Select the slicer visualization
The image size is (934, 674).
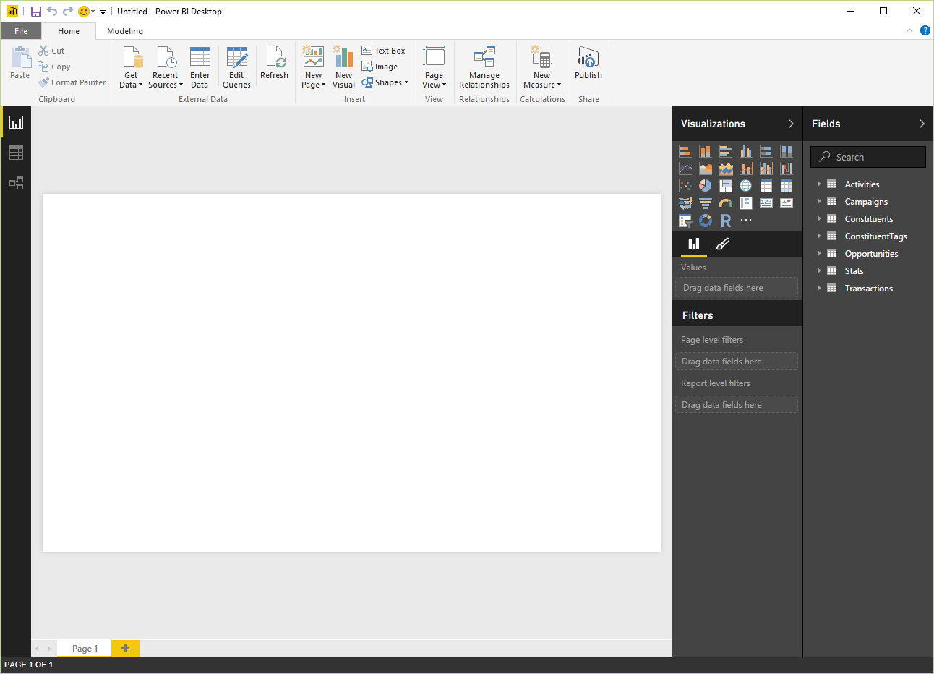tap(685, 221)
